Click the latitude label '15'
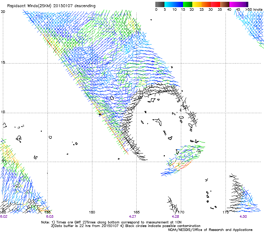The image size is (264, 232). point(3,62)
